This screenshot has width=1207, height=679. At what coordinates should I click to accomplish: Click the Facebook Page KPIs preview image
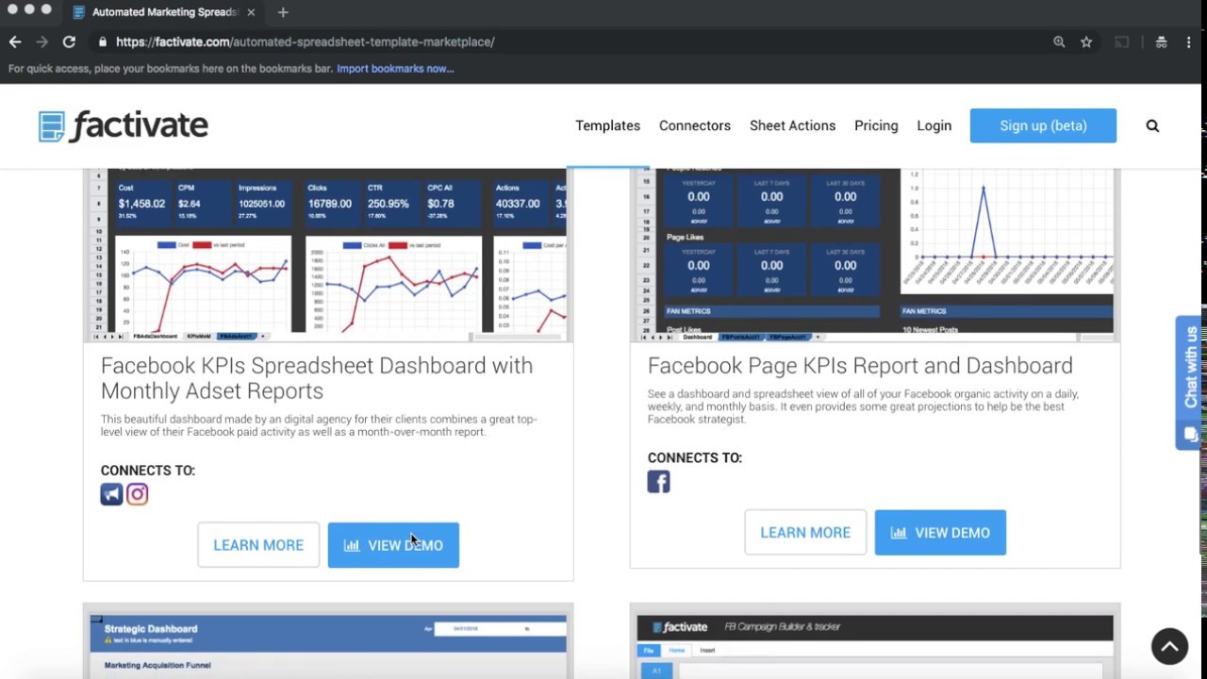(x=875, y=255)
